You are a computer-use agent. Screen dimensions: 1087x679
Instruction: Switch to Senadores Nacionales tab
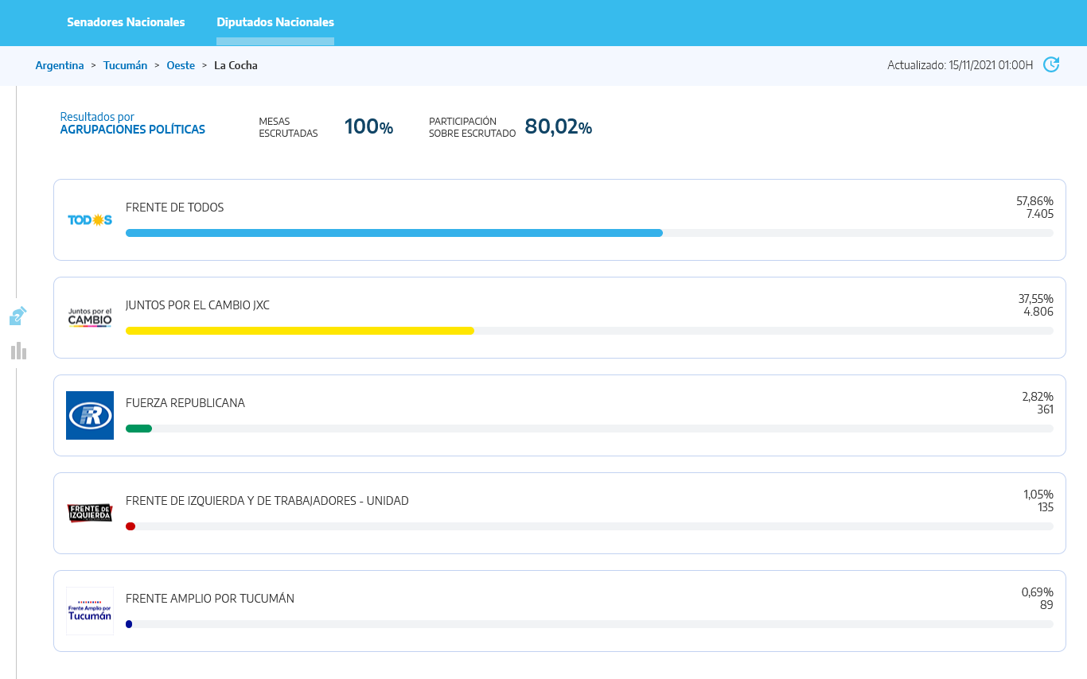126,22
